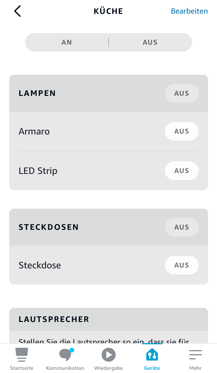Open the Kommunikation speech bubble icon

click(65, 355)
